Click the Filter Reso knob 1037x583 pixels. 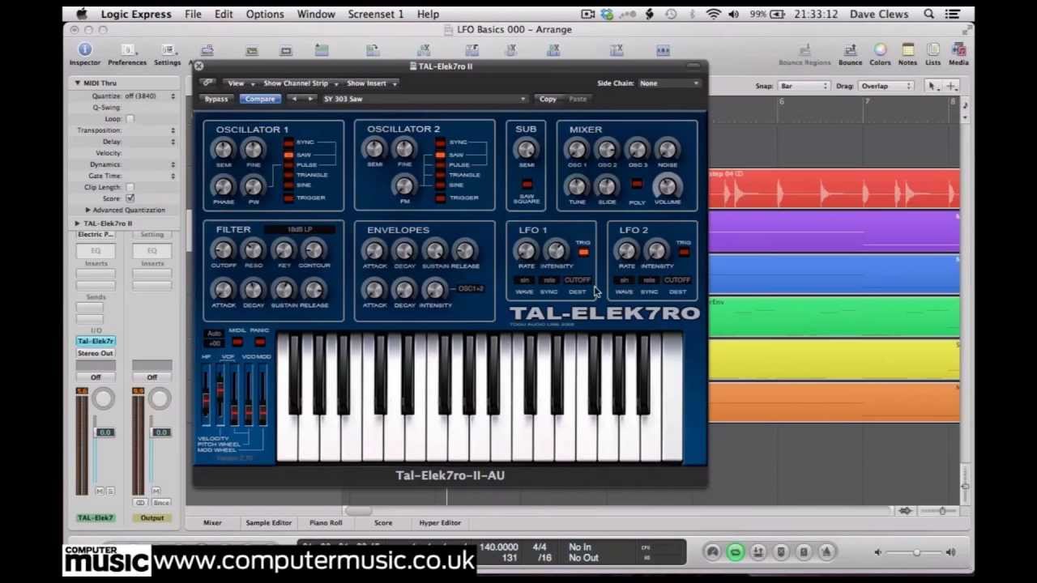tap(253, 250)
